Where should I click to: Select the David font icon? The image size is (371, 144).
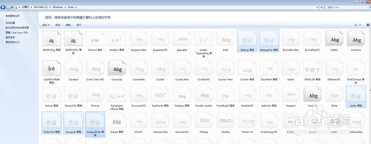pos(291,68)
